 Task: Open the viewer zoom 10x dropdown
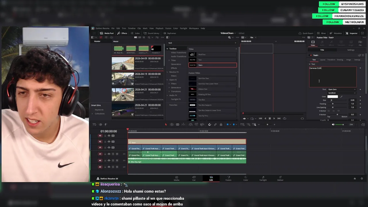pos(253,37)
